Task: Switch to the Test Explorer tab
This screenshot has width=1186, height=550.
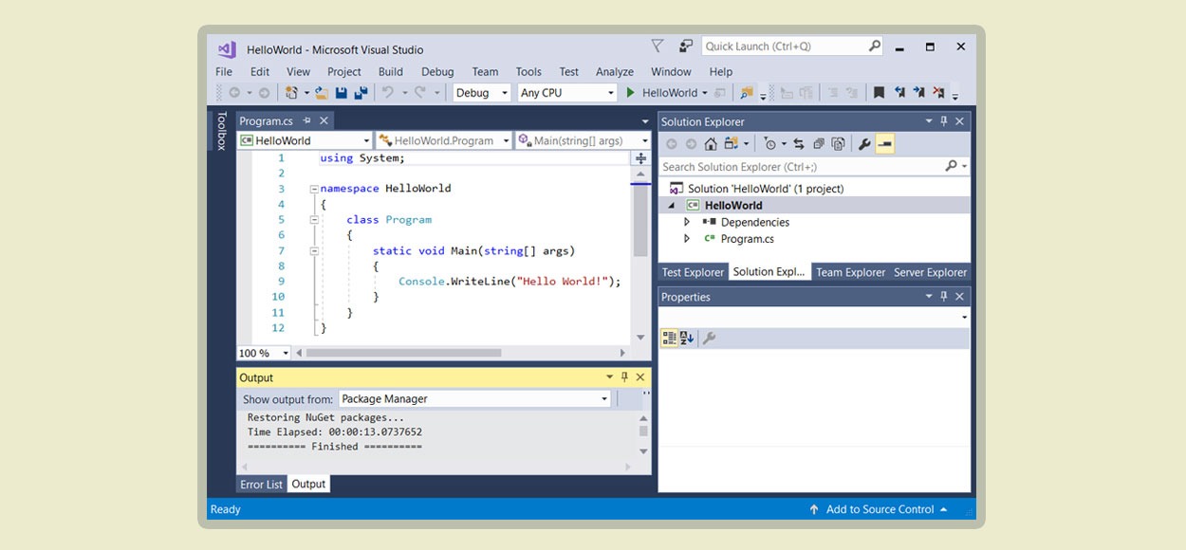Action: (x=693, y=272)
